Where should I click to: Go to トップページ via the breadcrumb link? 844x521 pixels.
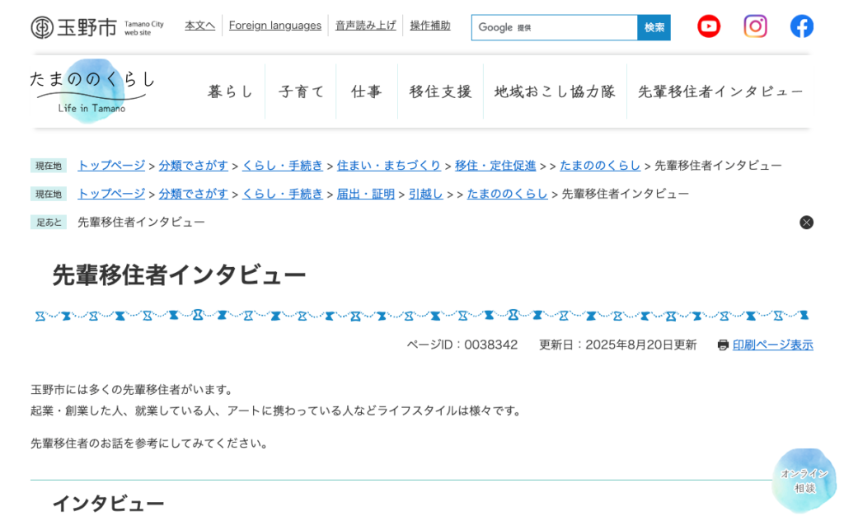pos(110,165)
